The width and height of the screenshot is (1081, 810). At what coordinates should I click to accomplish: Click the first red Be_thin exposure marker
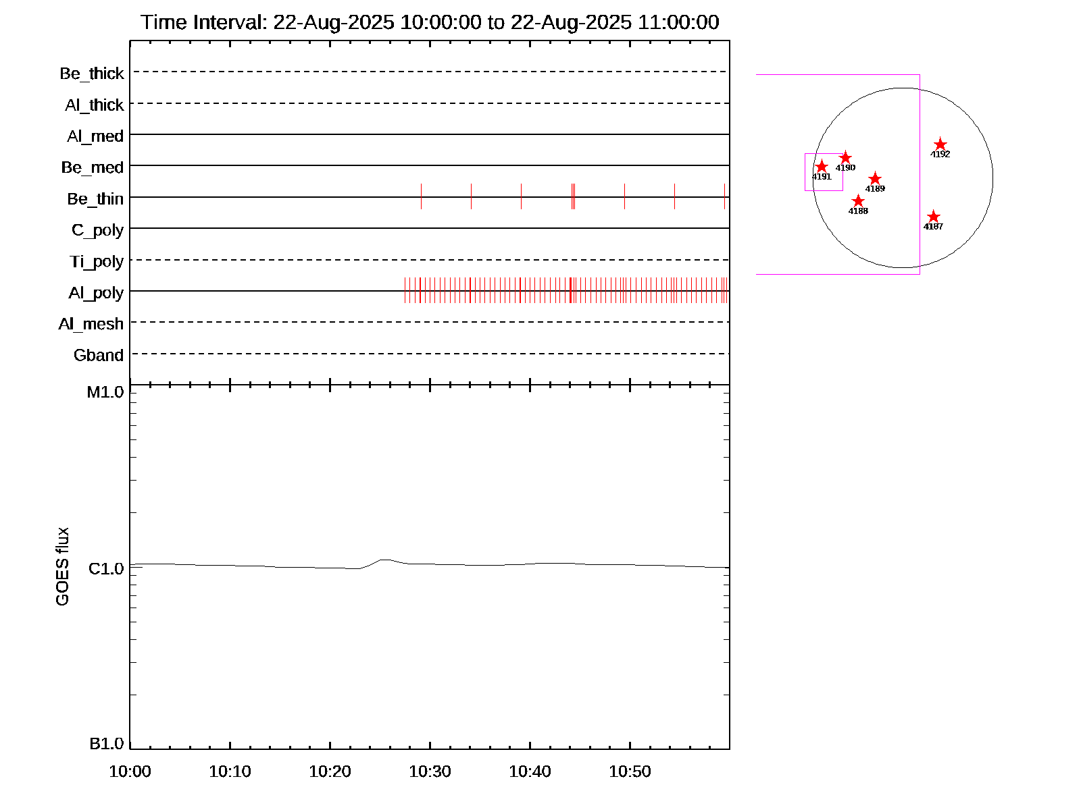[421, 196]
